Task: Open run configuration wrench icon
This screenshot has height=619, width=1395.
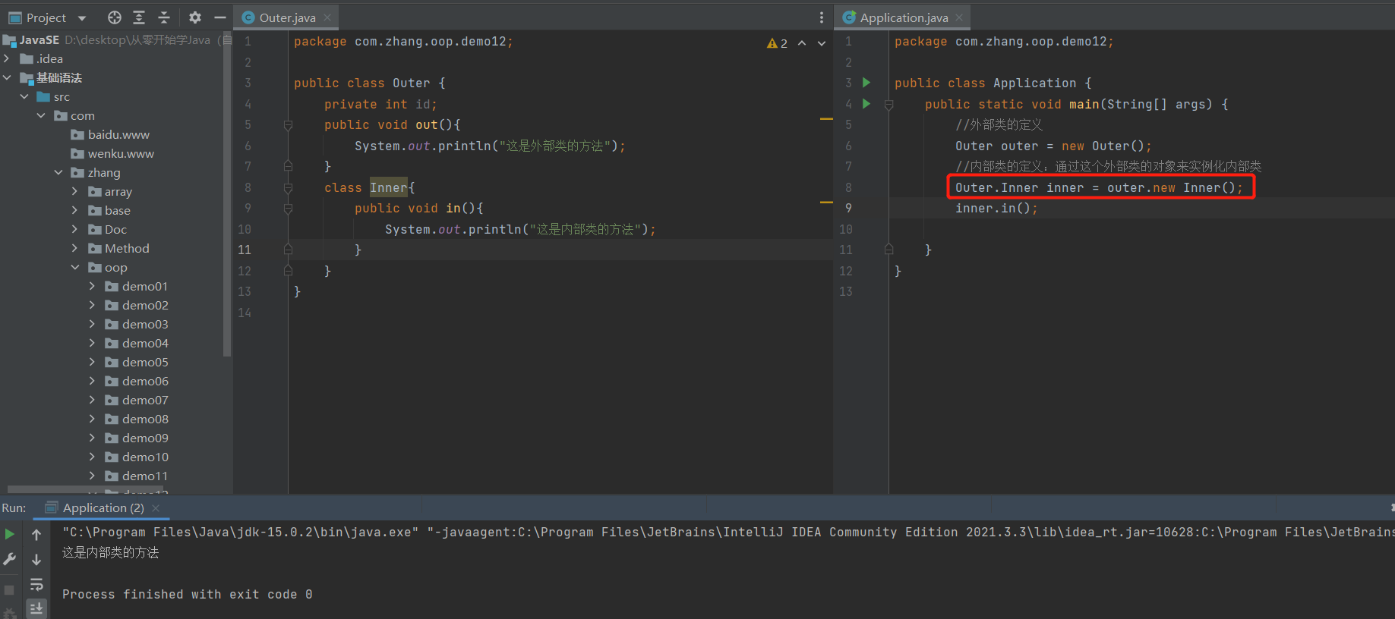Action: point(10,559)
